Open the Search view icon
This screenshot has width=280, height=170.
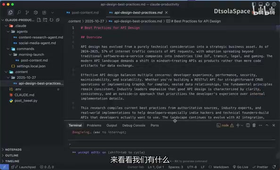pos(19,12)
